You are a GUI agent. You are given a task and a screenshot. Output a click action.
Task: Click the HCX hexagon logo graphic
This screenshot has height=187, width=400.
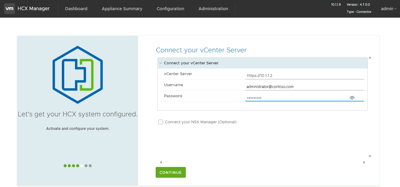pos(78,75)
